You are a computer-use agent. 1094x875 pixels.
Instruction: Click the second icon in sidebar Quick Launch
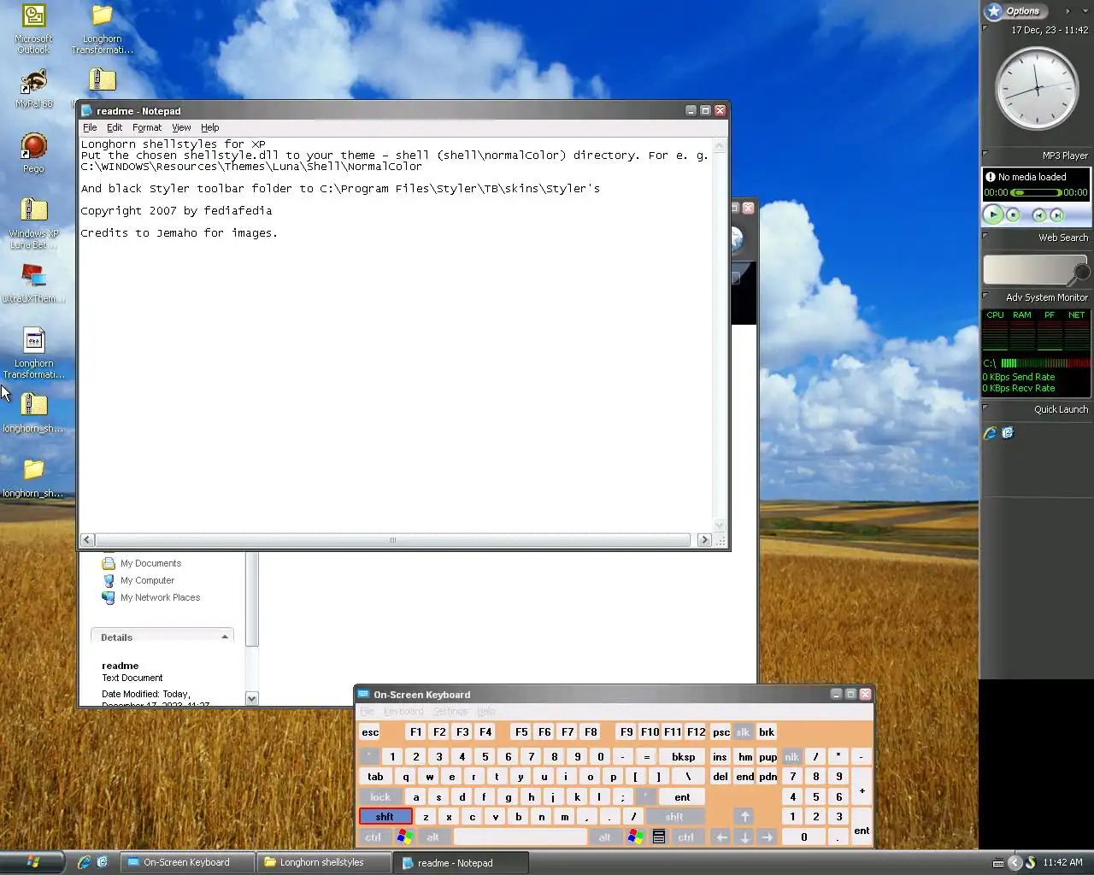coord(1008,433)
